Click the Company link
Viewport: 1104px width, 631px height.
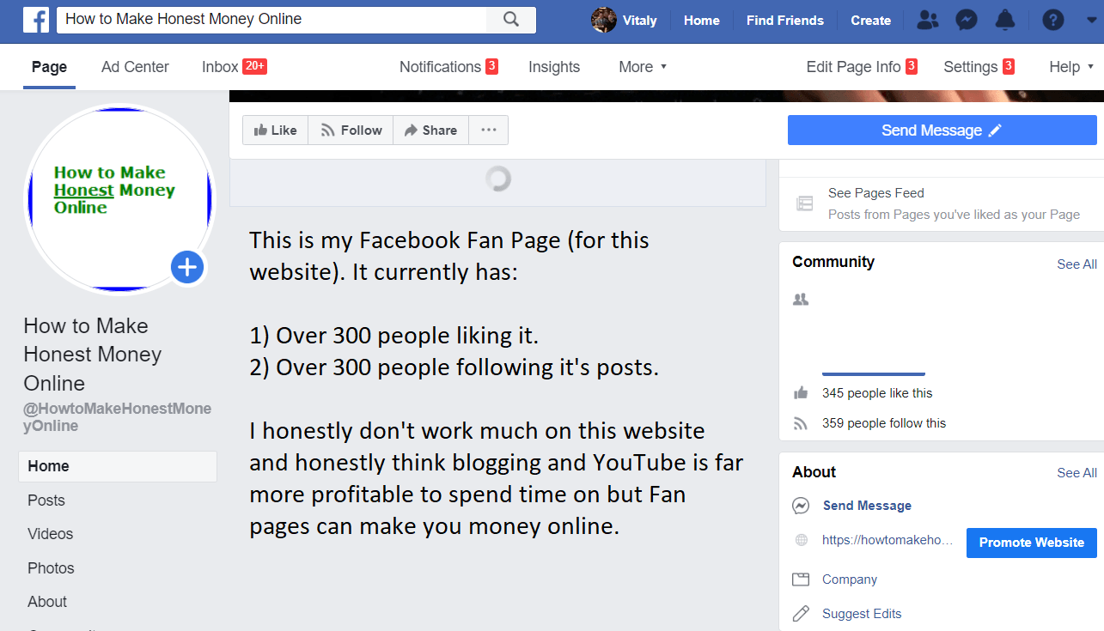coord(850,579)
